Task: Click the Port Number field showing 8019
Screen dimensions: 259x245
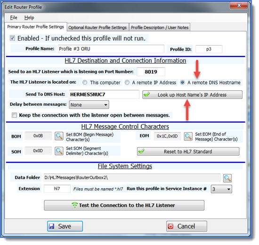Action: click(151, 72)
